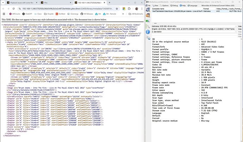
Task: Open the Chrome profile avatar menu
Action: (137, 9)
